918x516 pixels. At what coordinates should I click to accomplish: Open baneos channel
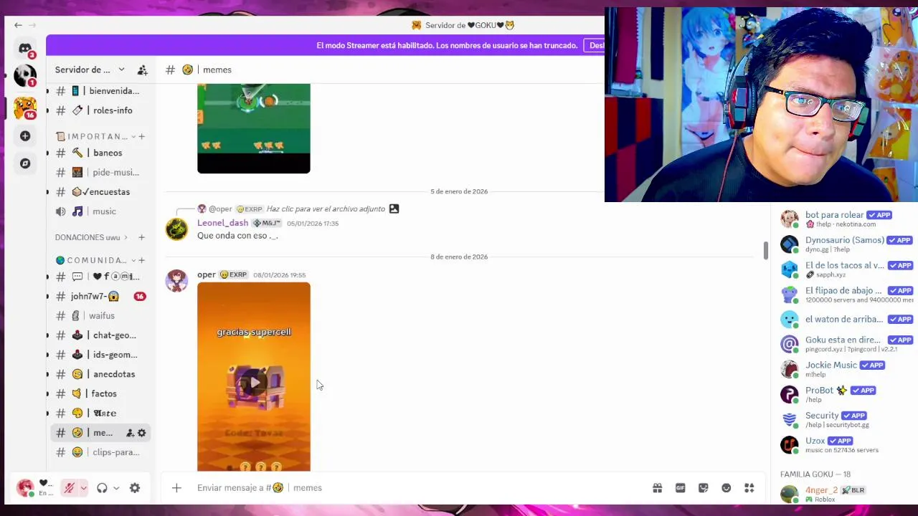point(100,153)
